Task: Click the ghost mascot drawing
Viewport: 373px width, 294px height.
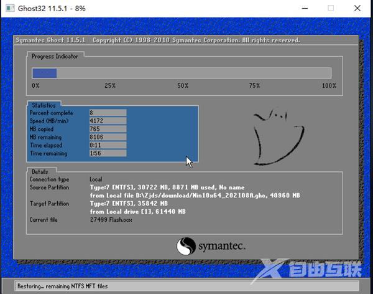Action: (278, 135)
